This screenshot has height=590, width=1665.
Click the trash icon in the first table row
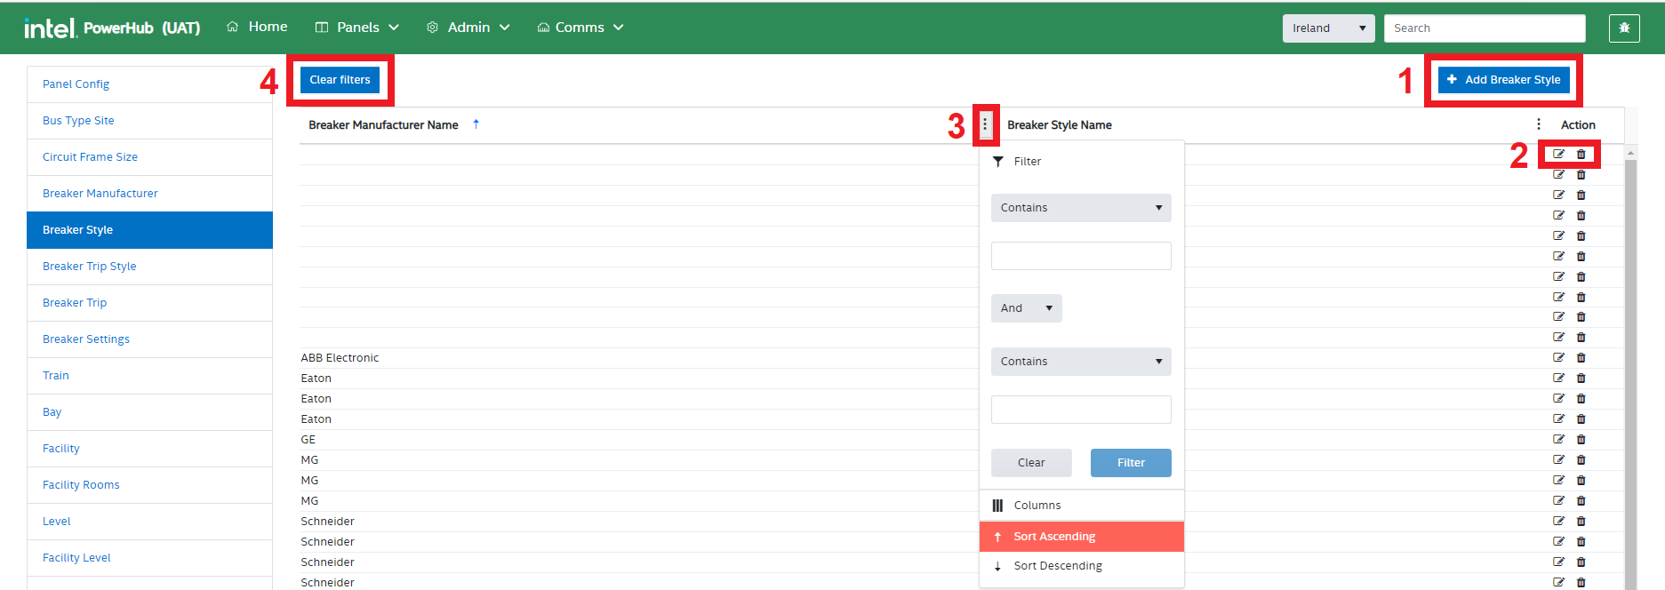(1581, 154)
